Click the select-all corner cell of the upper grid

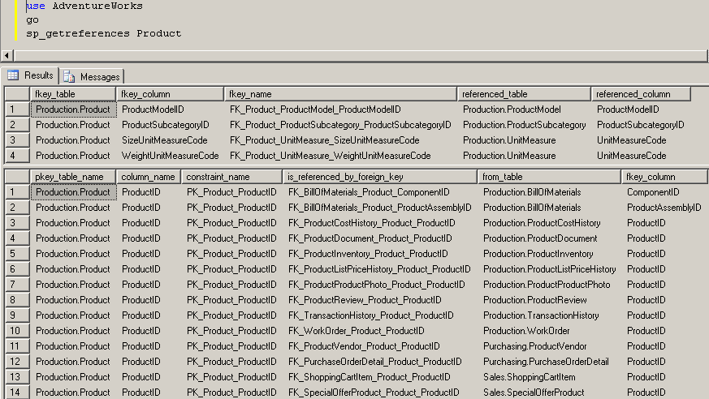coord(17,94)
